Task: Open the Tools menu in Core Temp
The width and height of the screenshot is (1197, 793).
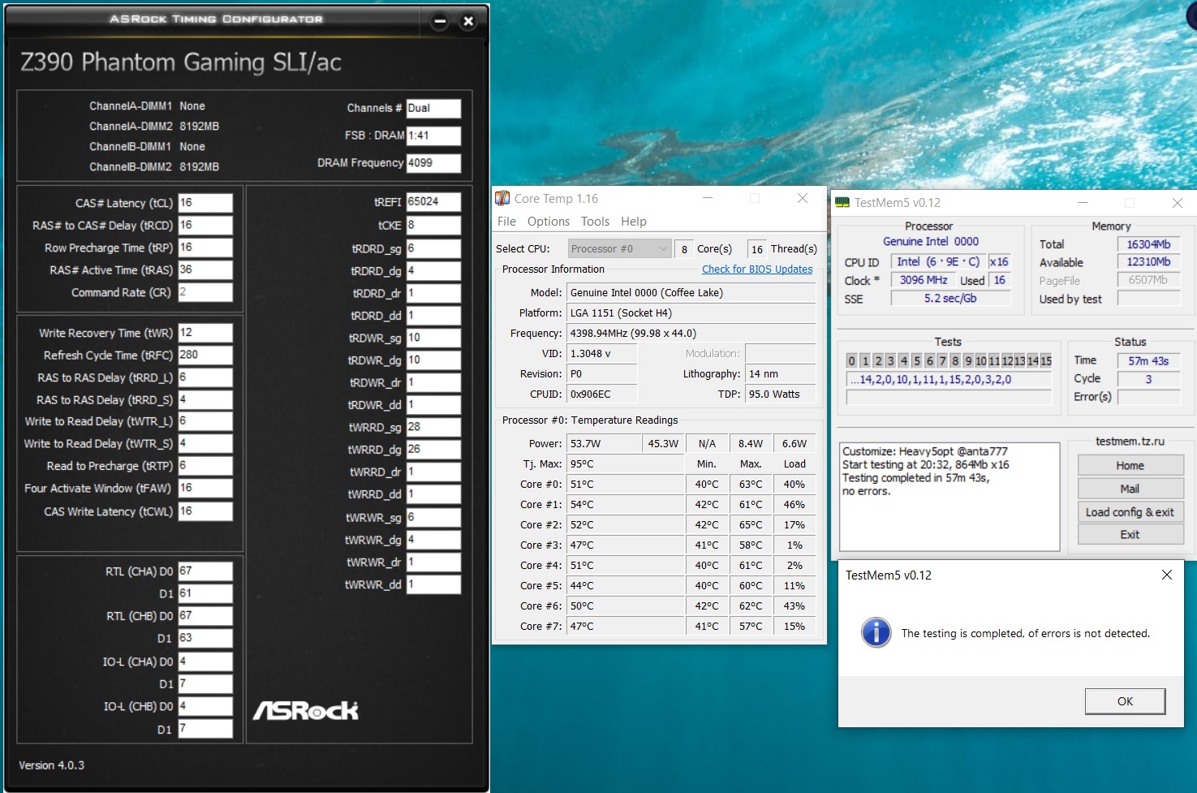Action: point(595,222)
